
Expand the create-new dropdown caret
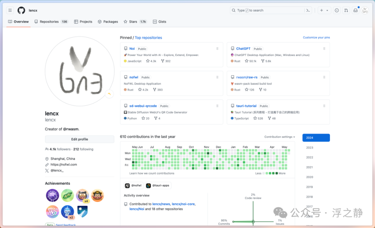coord(327,10)
